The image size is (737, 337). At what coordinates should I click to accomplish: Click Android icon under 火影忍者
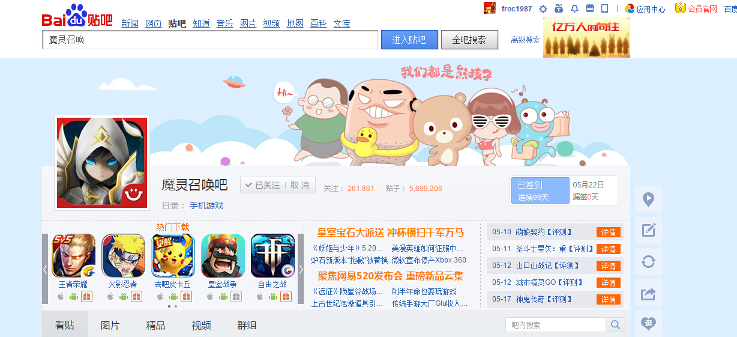124,297
